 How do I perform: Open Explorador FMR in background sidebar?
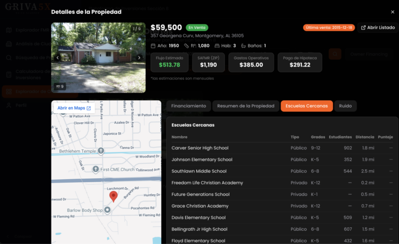28,30
